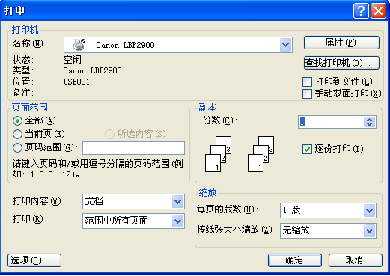
Task: Open the 打印内容(W) dropdown showing 文档
Action: pos(133,201)
